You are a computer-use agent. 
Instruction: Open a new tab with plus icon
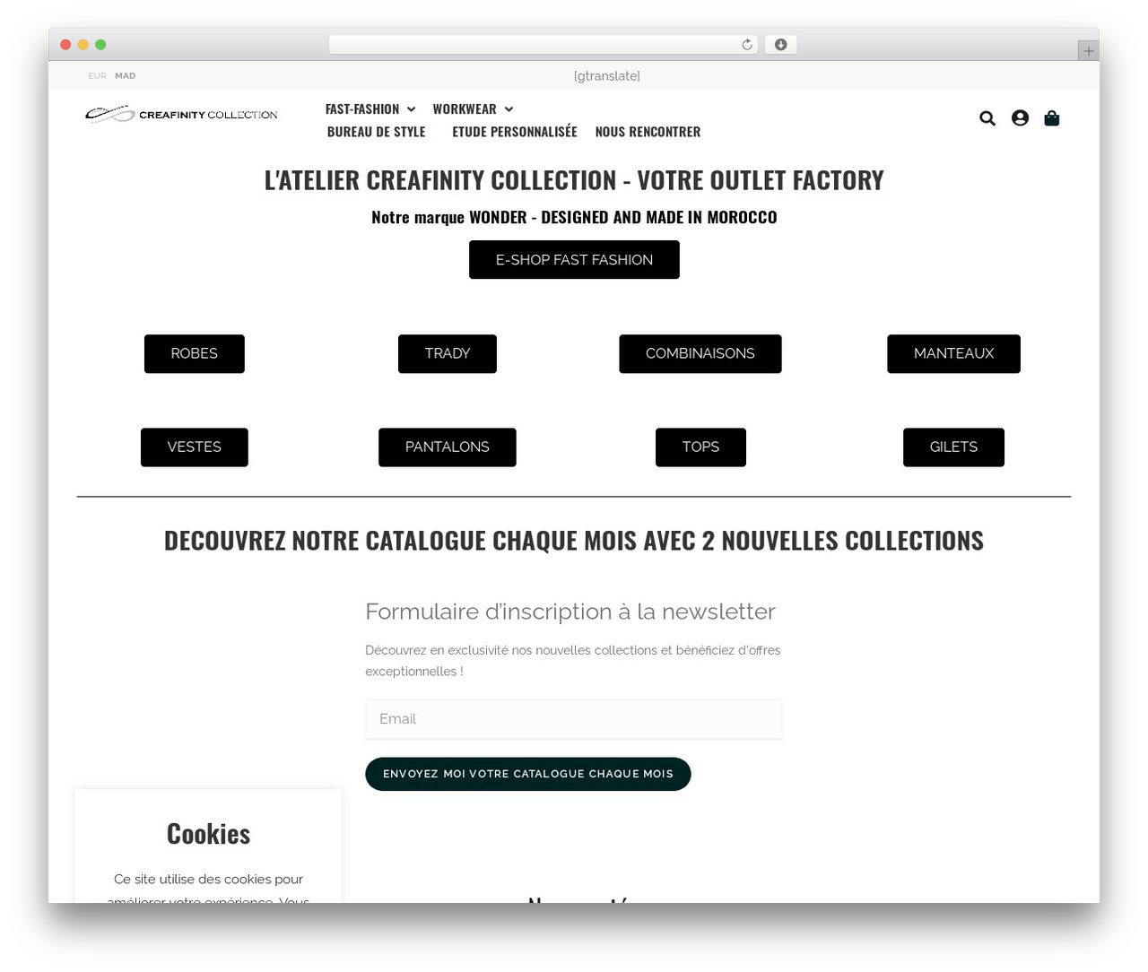point(1088,51)
